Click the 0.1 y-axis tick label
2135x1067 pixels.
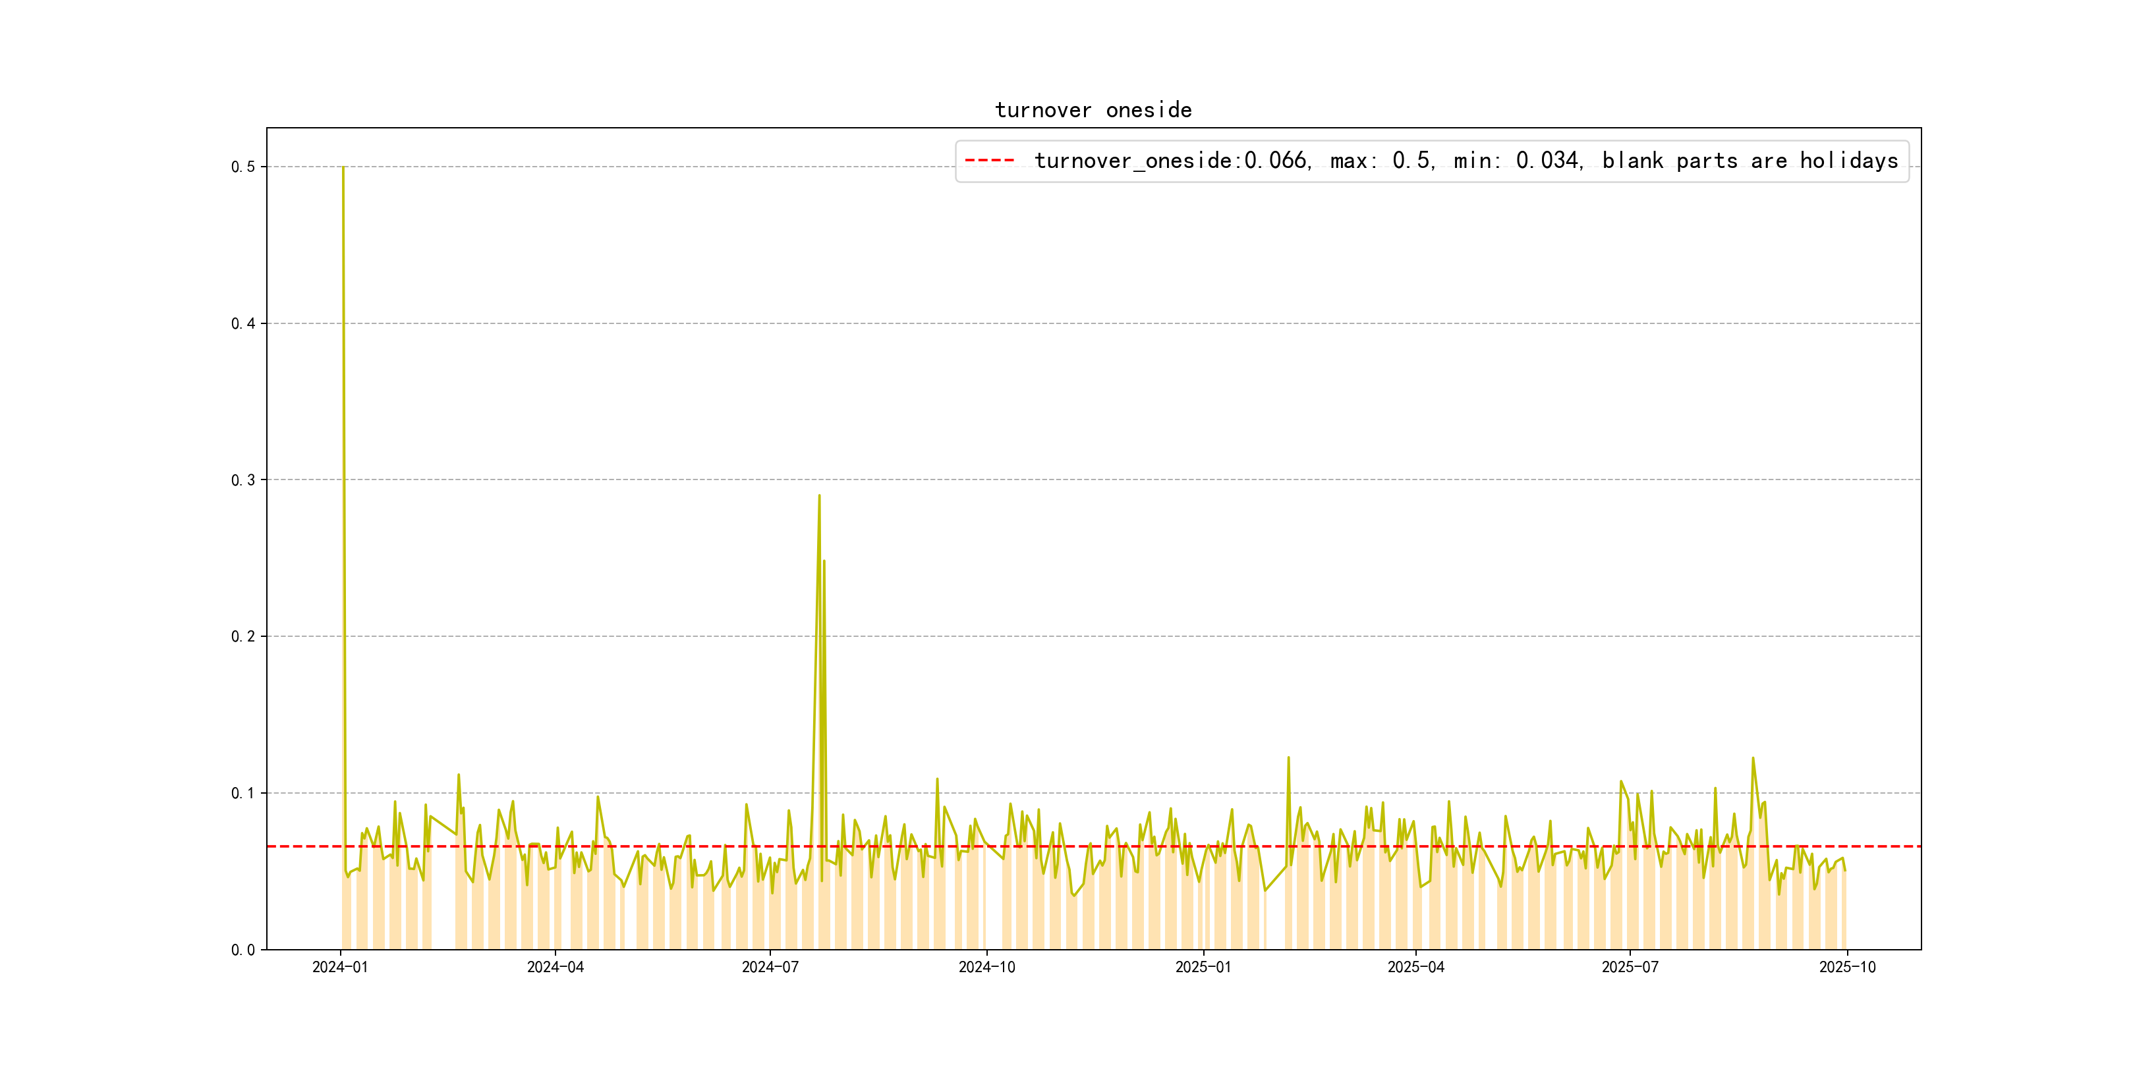point(243,794)
